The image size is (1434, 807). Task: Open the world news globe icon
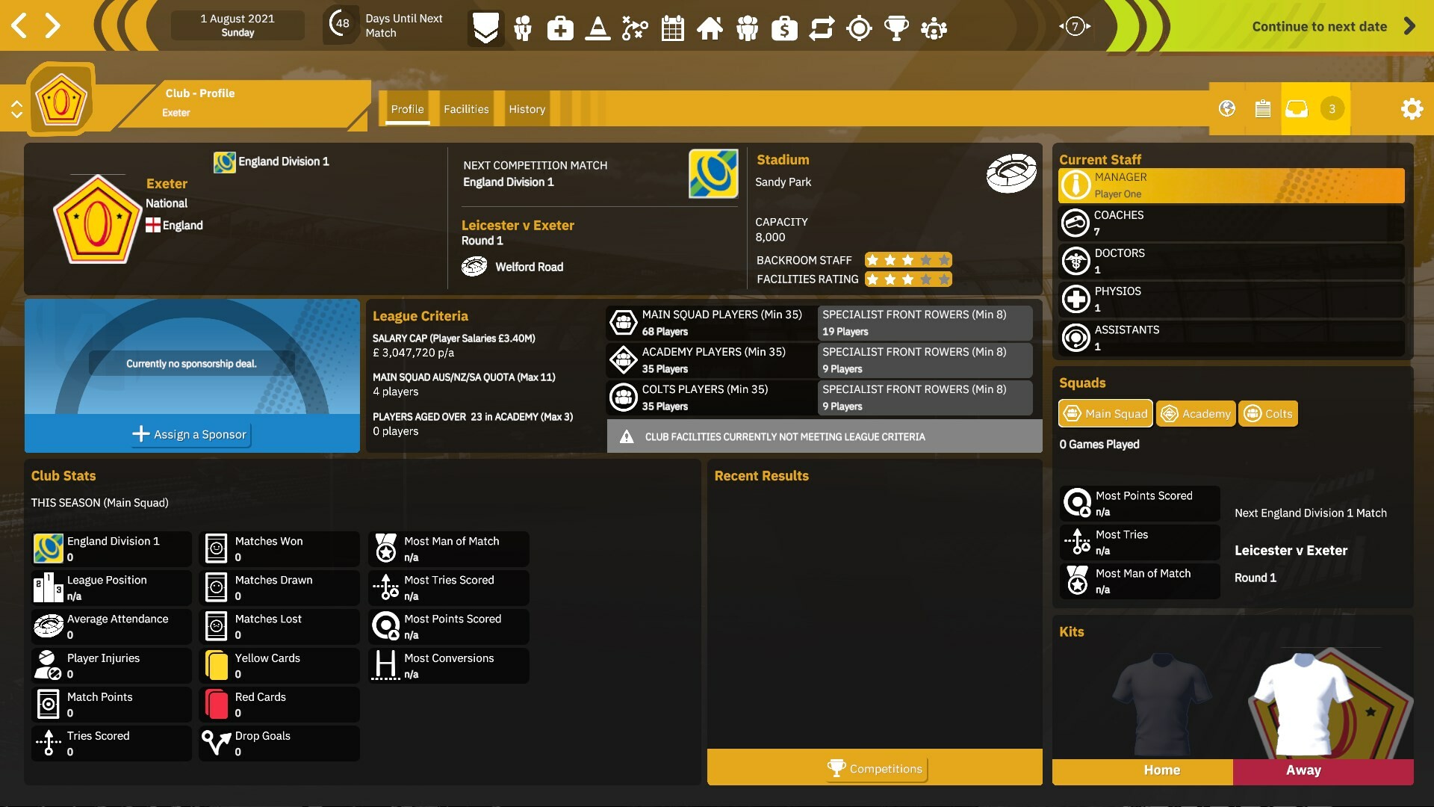(1227, 108)
